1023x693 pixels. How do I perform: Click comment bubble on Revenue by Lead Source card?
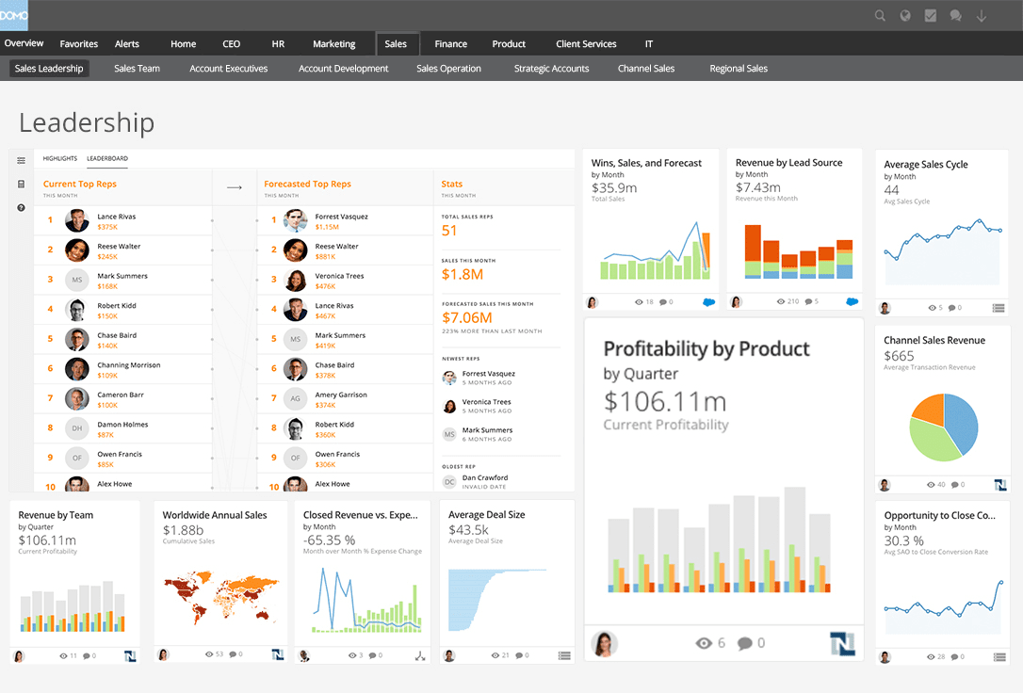point(808,302)
